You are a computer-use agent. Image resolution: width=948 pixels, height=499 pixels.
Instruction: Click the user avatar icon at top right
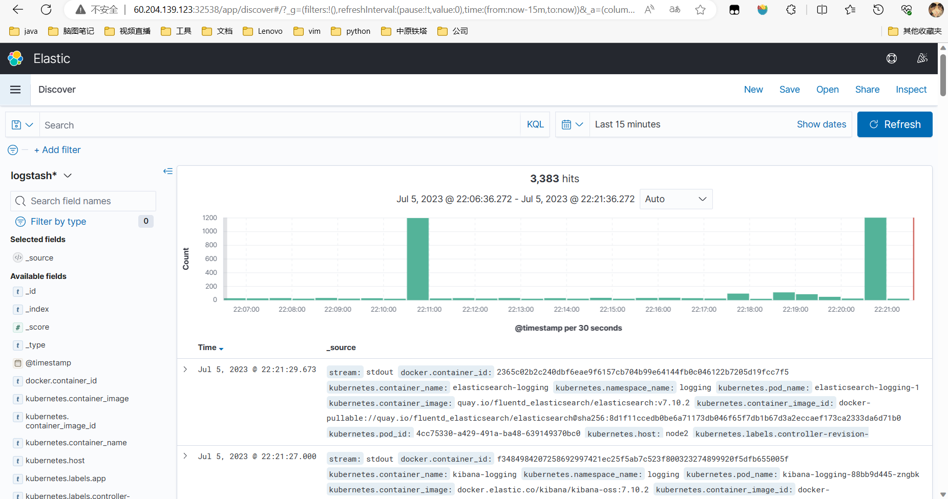(936, 10)
